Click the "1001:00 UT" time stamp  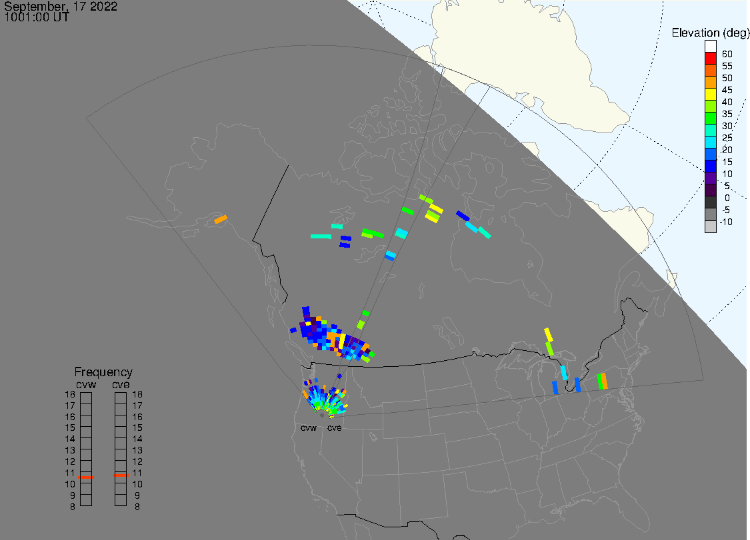coord(37,17)
